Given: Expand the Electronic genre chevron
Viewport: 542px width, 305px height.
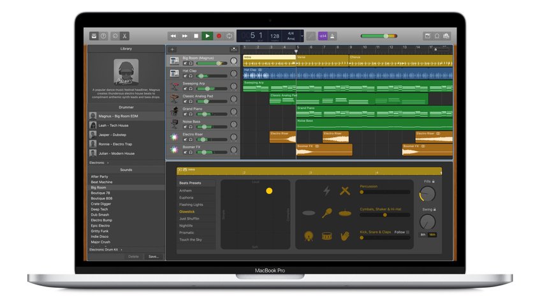Looking at the screenshot, I should [x=108, y=163].
